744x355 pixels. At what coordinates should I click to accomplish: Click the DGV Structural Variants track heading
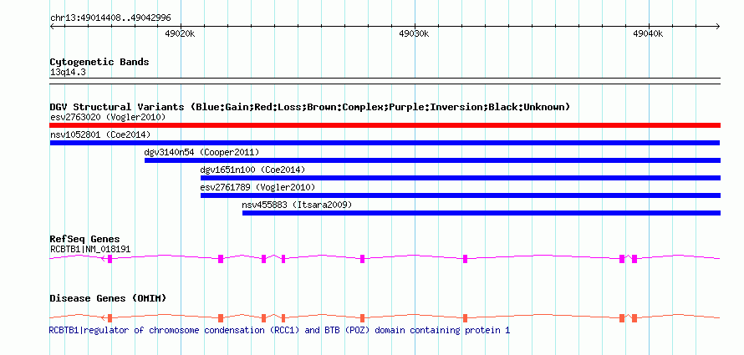[309, 107]
